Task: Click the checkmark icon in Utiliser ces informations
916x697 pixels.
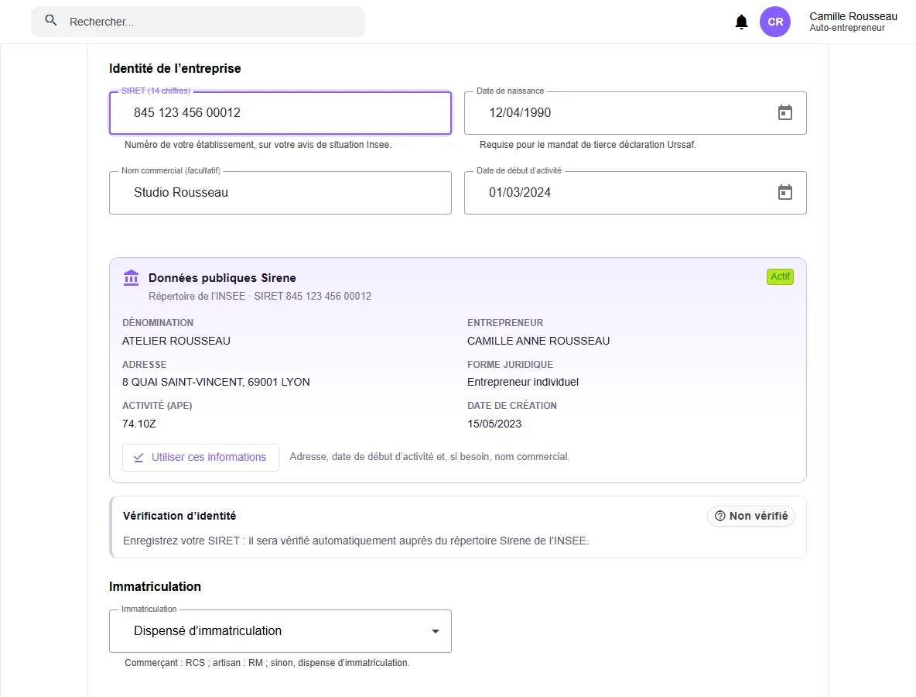Action: pyautogui.click(x=138, y=457)
